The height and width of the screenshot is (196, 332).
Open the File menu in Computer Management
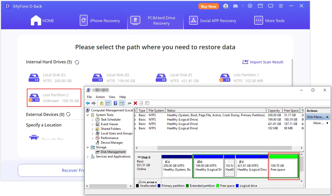[x=89, y=97]
